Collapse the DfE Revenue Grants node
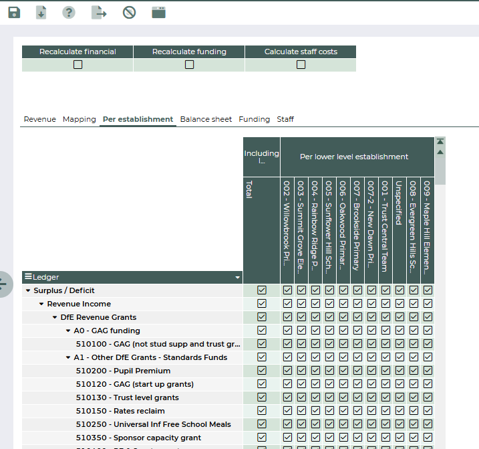Screen dimensions: 479x449 (x=55, y=318)
